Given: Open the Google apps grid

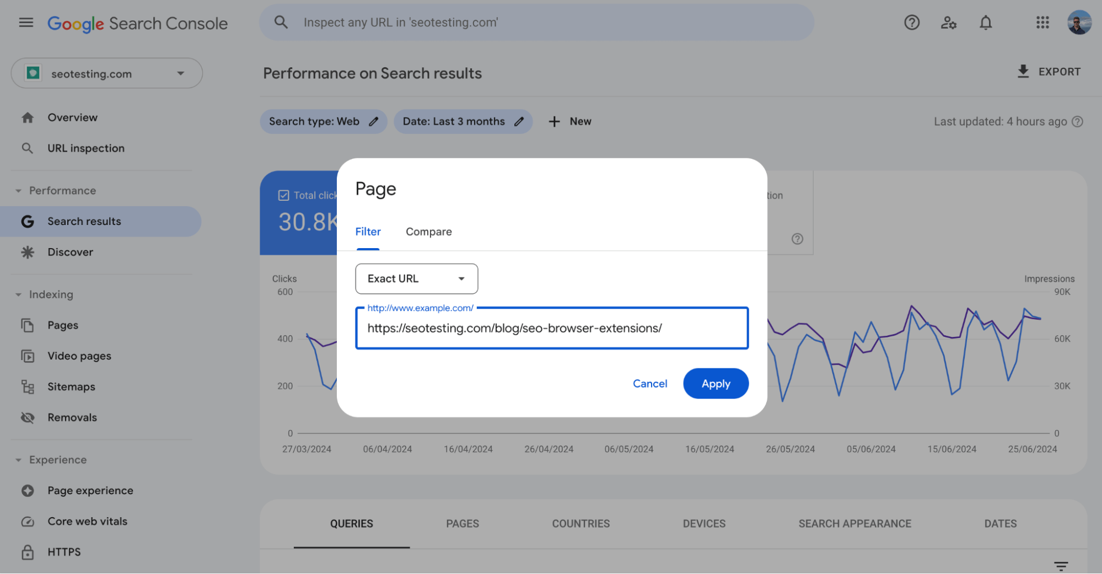Looking at the screenshot, I should pyautogui.click(x=1042, y=23).
